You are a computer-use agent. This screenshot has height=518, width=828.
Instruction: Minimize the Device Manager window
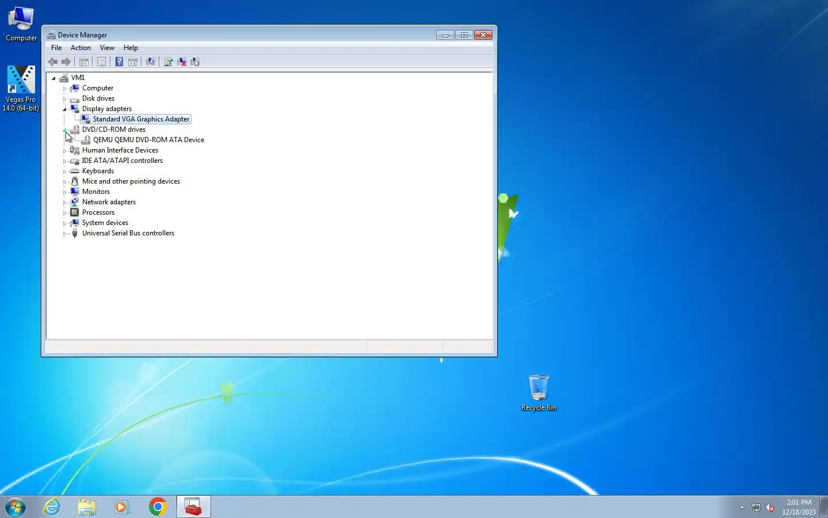pyautogui.click(x=445, y=35)
